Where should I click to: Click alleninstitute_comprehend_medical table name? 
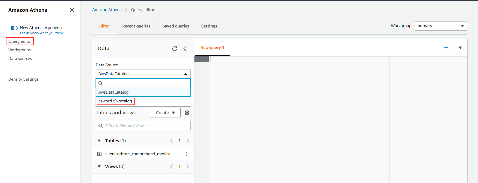coord(138,154)
